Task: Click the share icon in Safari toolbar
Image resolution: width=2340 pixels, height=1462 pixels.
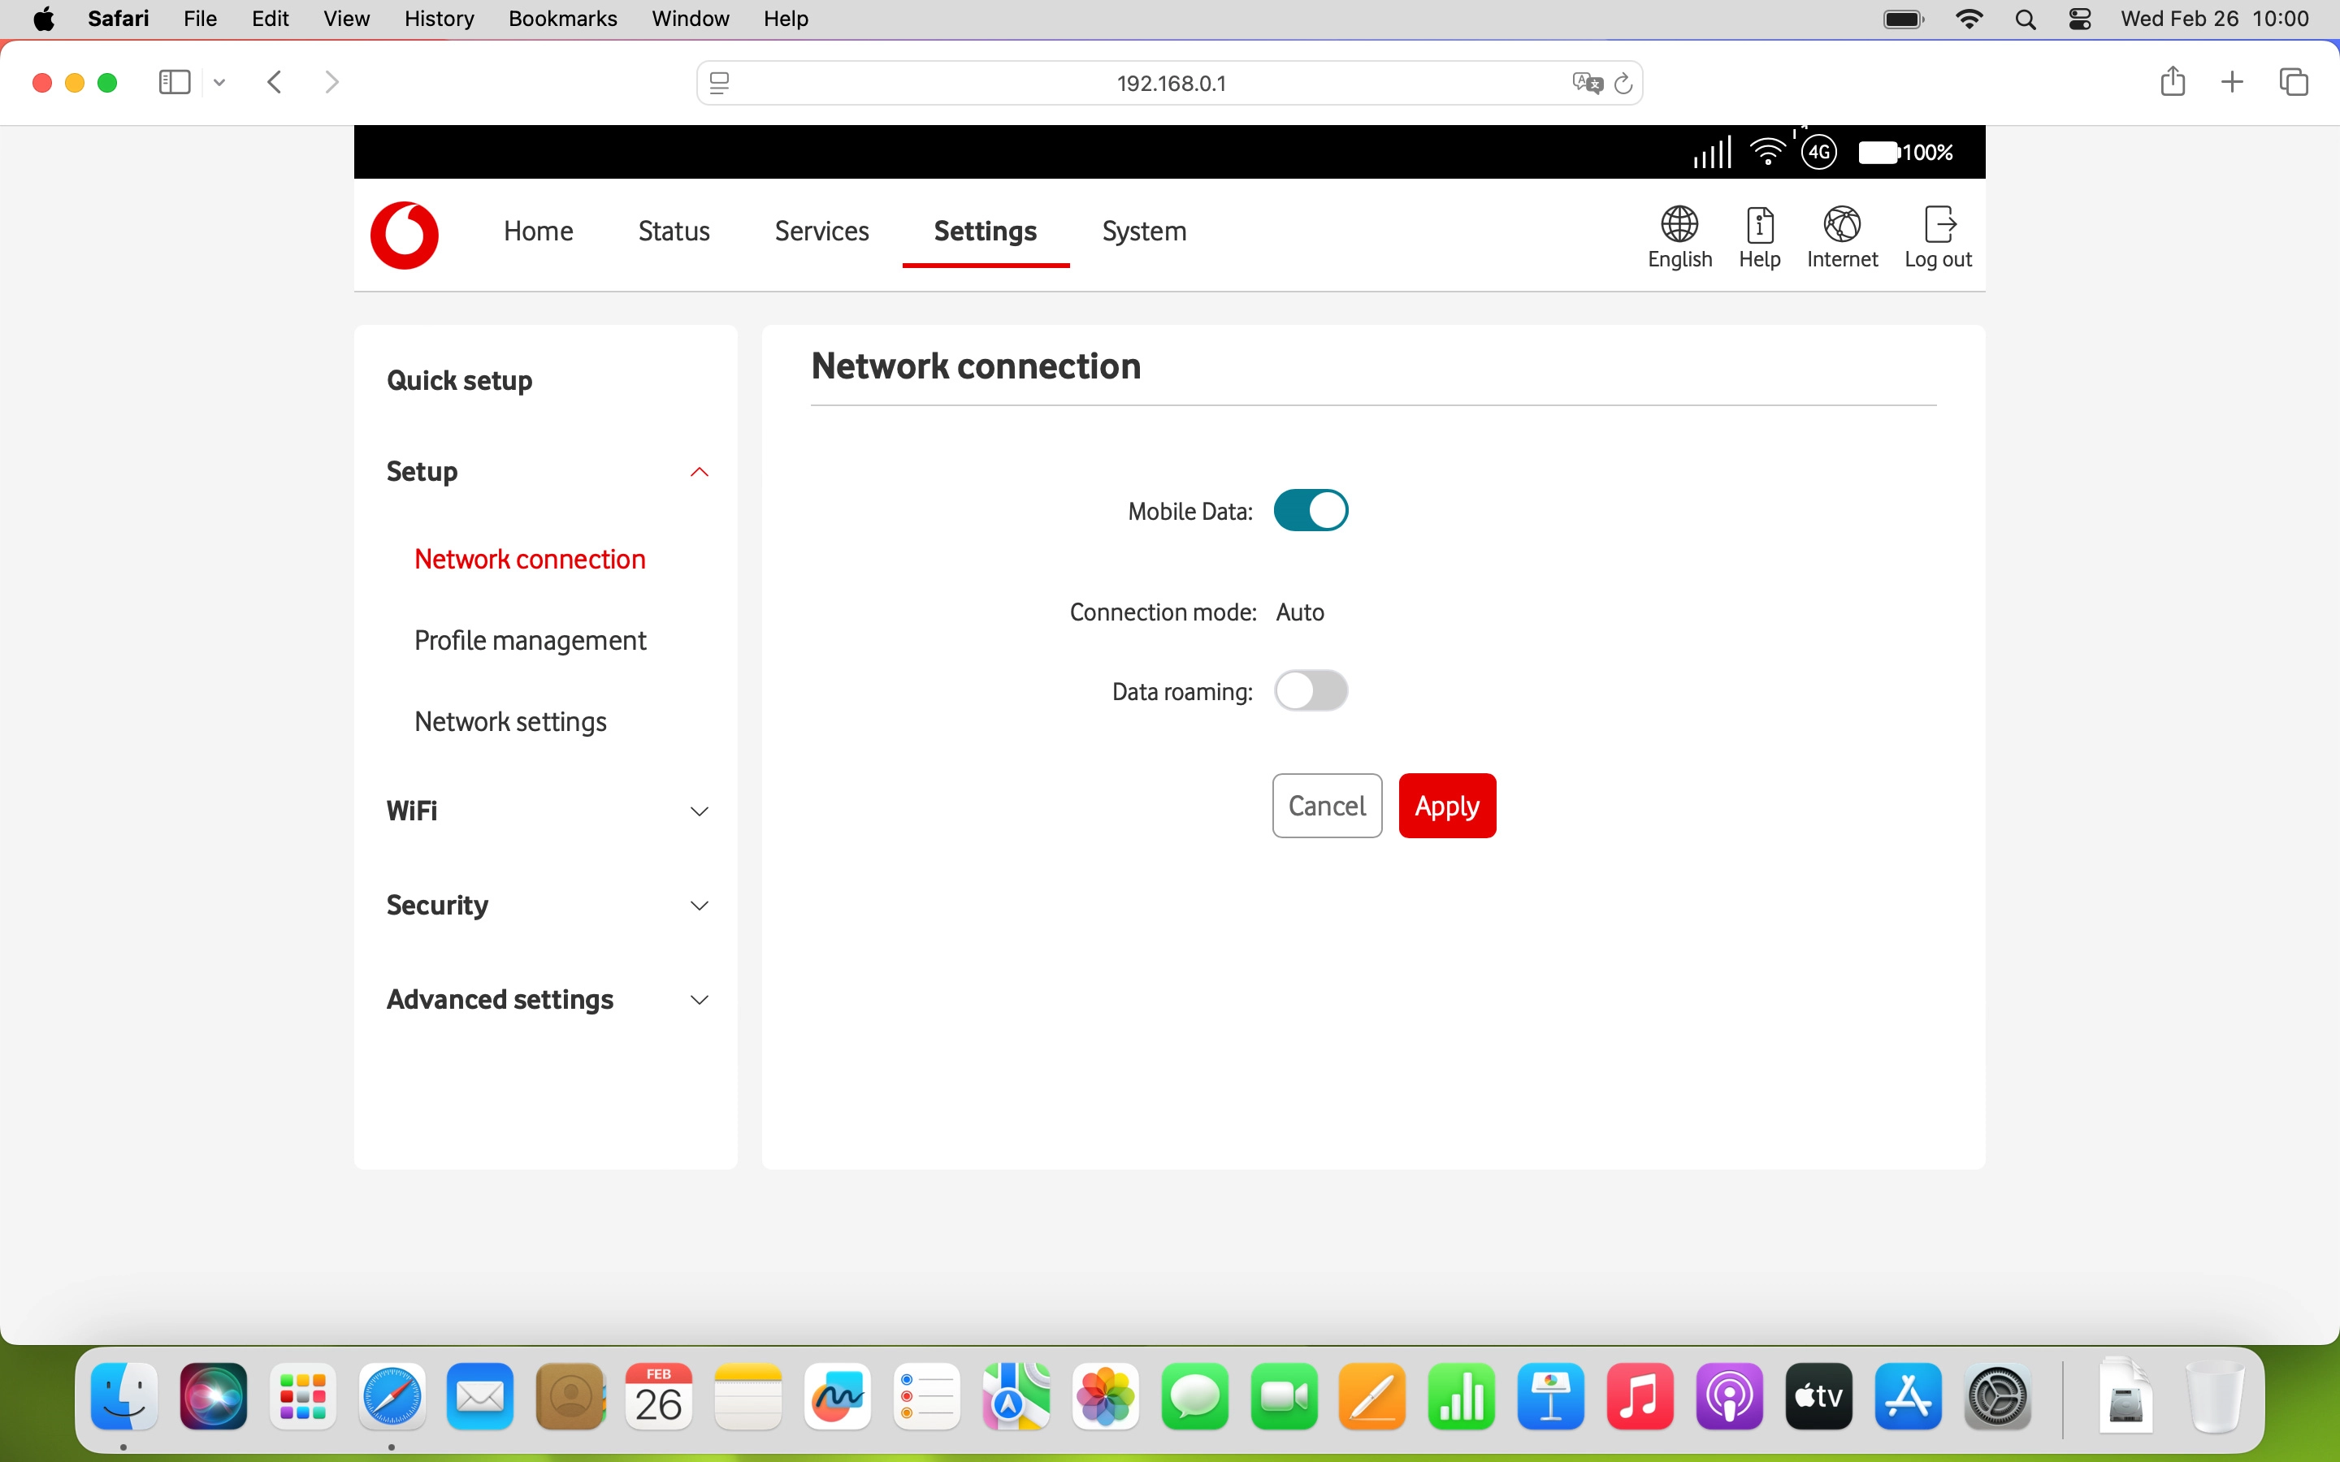Action: (2173, 82)
